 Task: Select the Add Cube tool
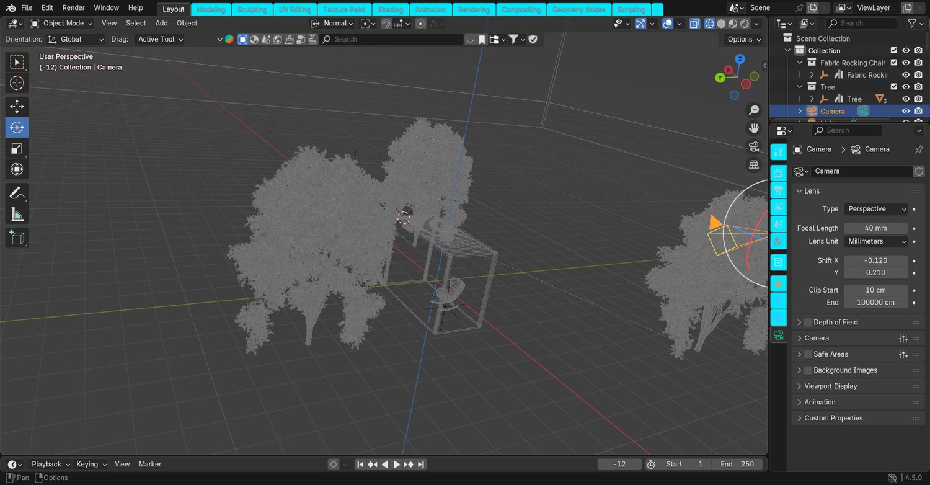pyautogui.click(x=17, y=238)
